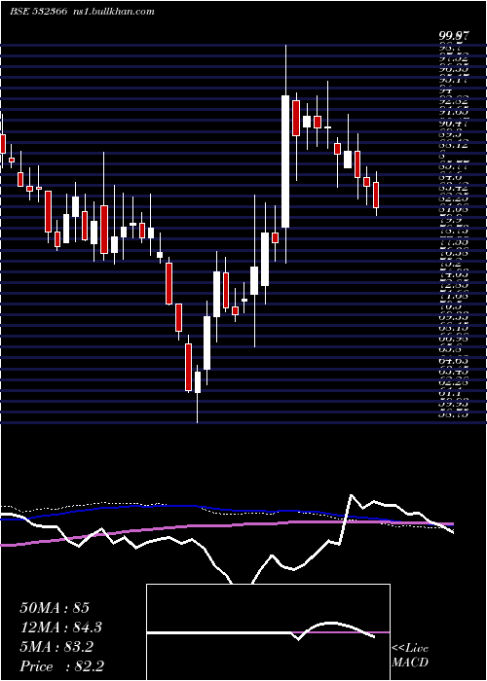Click the <<Live MACD label
Screen dimensions: 487x681
tap(410, 656)
